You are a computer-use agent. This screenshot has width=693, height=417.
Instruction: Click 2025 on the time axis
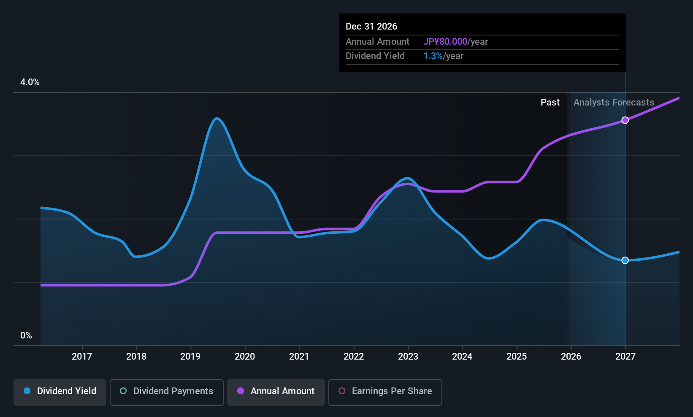tap(517, 357)
